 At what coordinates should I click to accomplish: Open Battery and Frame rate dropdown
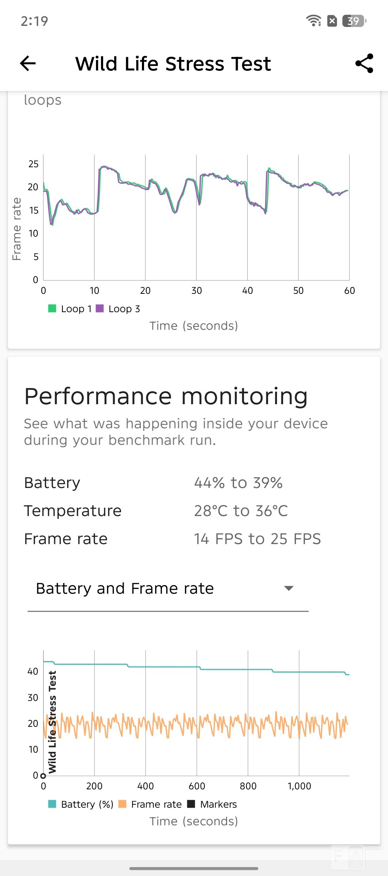tap(168, 589)
